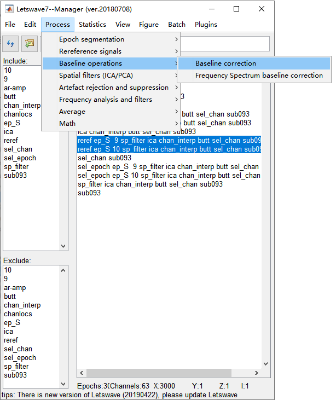Select dataset 'sel_epoch ep_S 10 sp_filter'
This screenshot has width=336, height=400.
click(169, 176)
